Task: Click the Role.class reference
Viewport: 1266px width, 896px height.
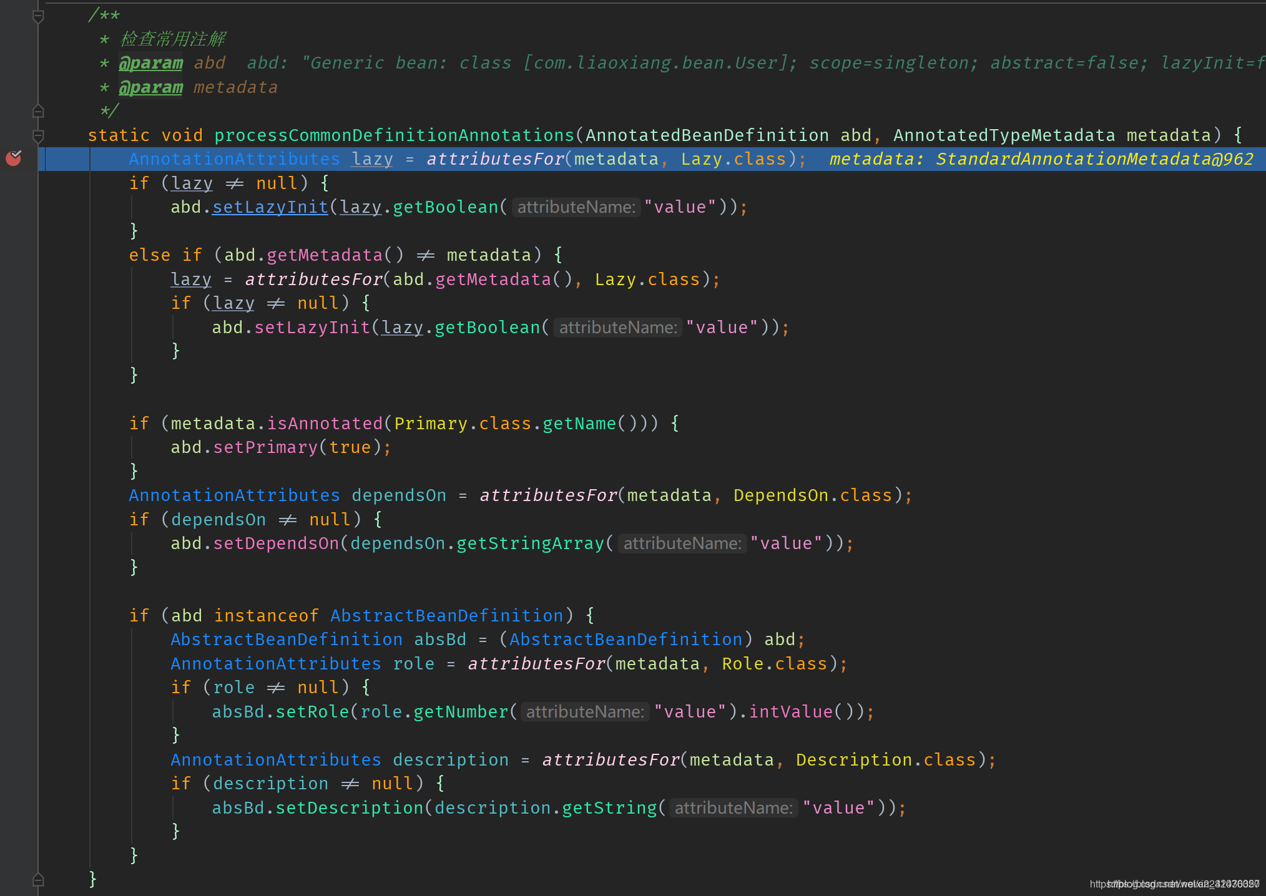Action: (x=775, y=664)
